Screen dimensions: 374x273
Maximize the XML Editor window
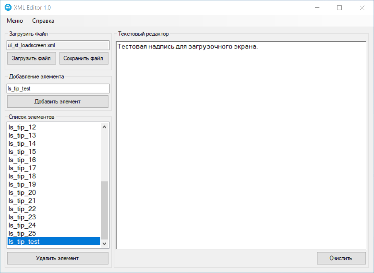click(x=339, y=8)
